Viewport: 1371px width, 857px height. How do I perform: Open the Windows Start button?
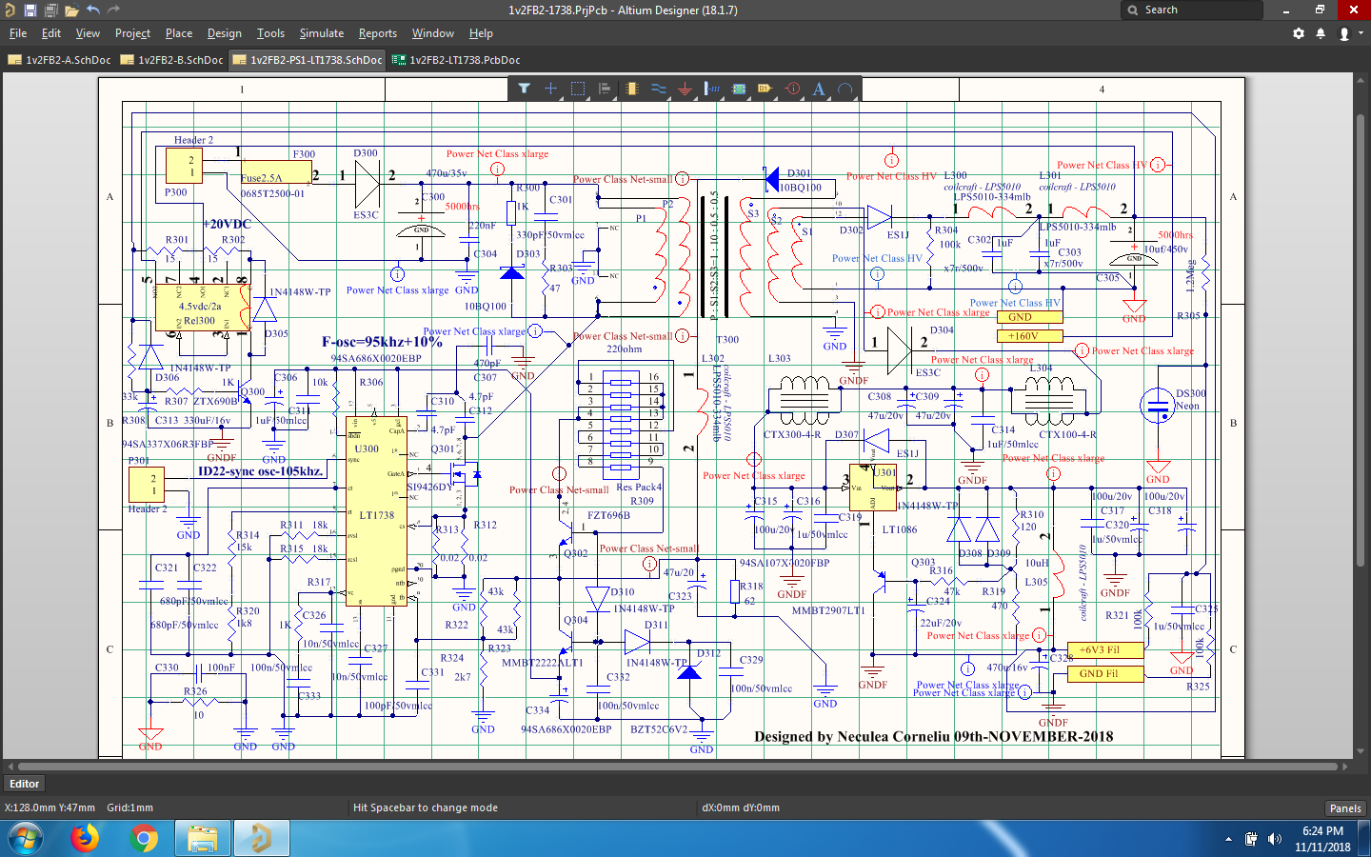pyautogui.click(x=26, y=839)
